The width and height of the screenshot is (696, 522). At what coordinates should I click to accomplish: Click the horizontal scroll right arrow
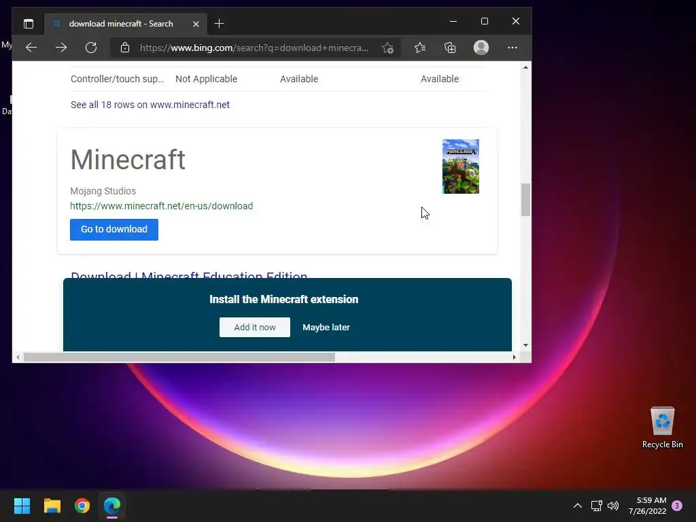pyautogui.click(x=514, y=357)
